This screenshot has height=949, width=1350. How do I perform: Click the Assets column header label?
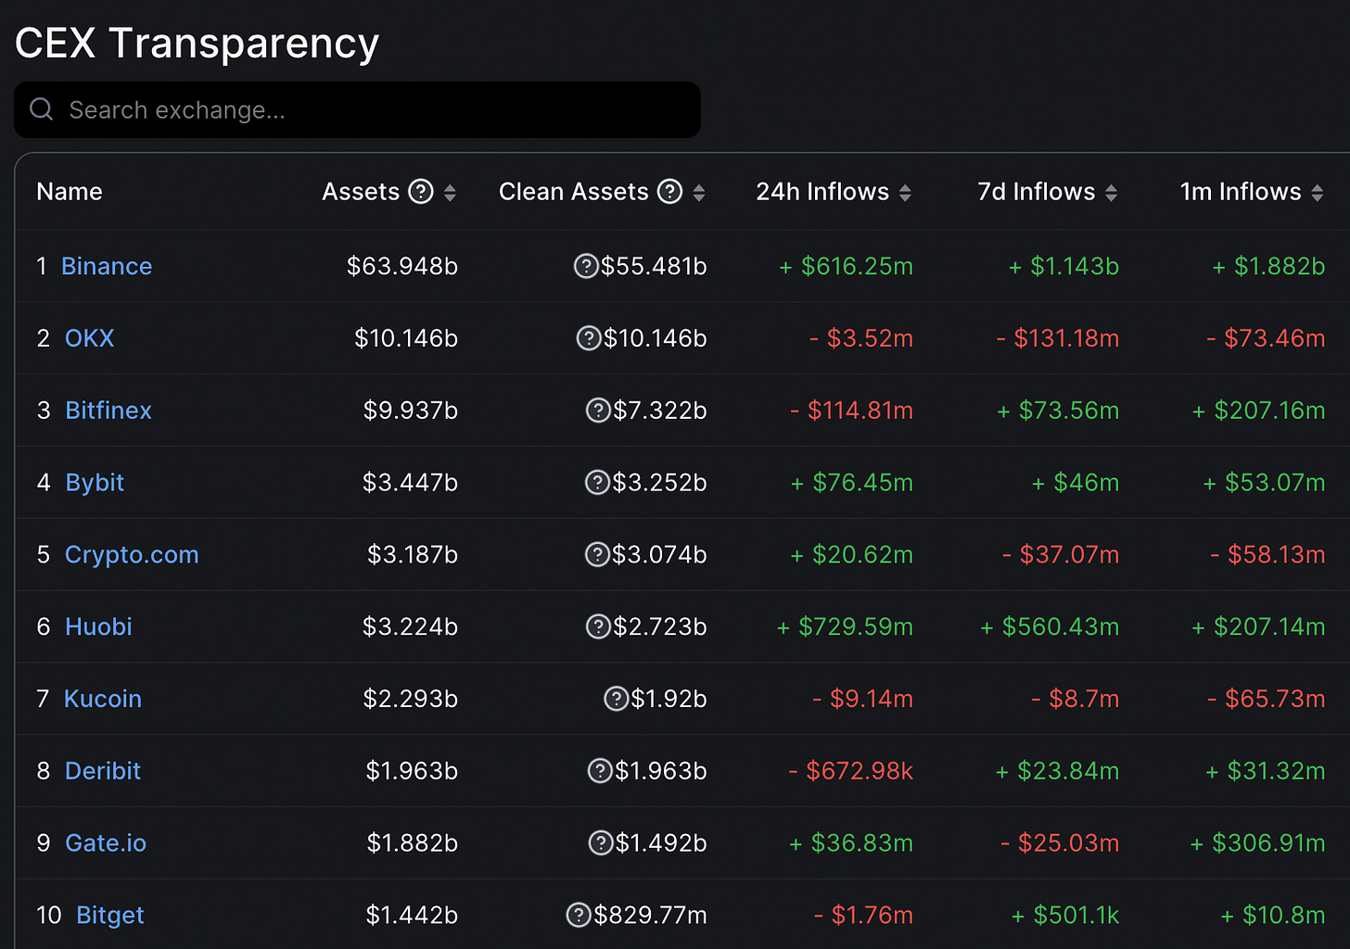pos(361,192)
